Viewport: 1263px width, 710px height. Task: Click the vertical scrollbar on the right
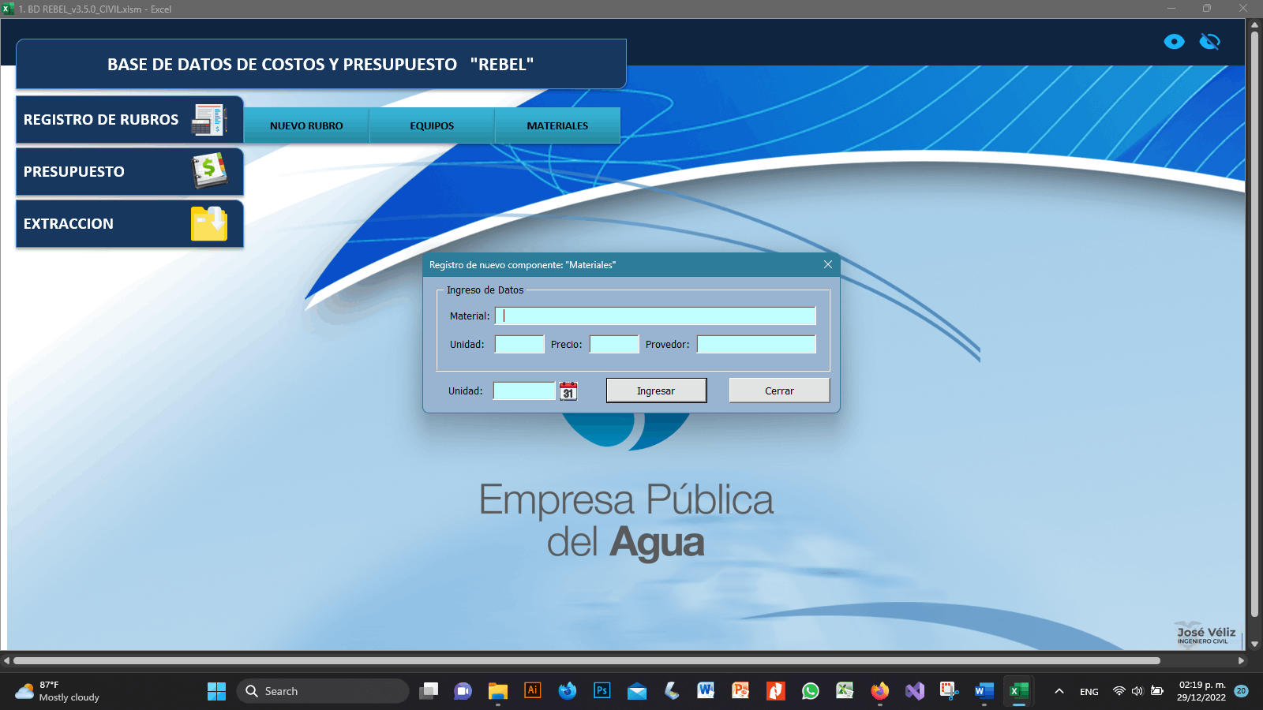click(x=1254, y=324)
